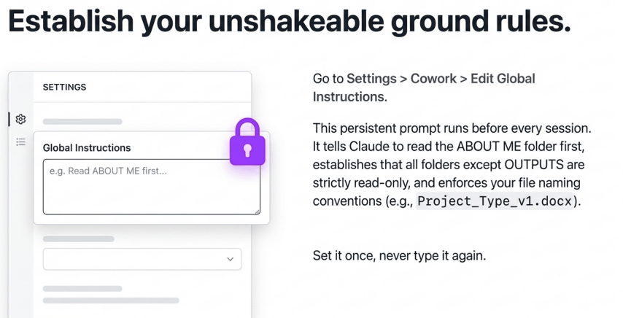Click the headline 'Establish your unshakeable ground rules.'
The image size is (623, 318).
coord(289,20)
